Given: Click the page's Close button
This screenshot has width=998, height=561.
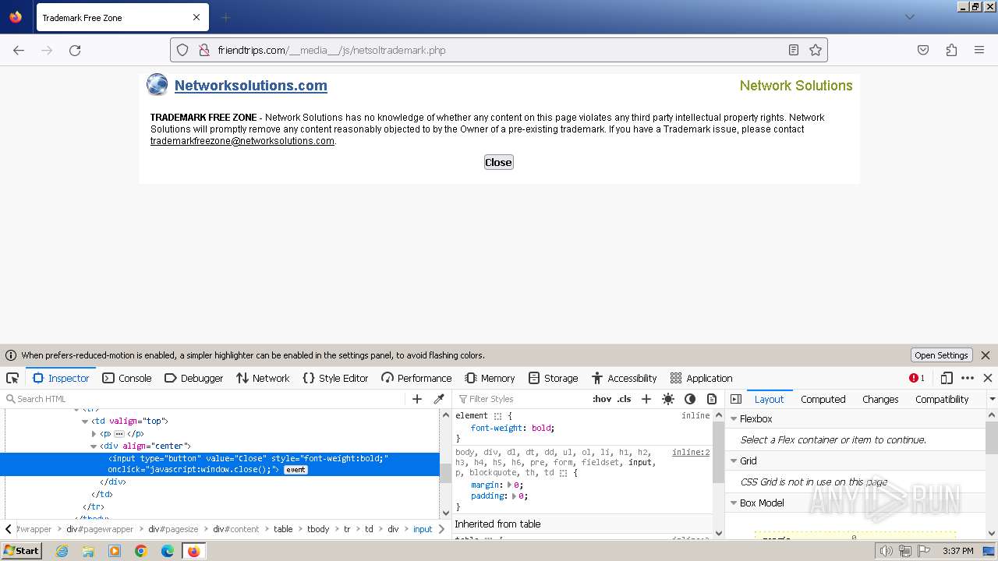Looking at the screenshot, I should (x=498, y=162).
